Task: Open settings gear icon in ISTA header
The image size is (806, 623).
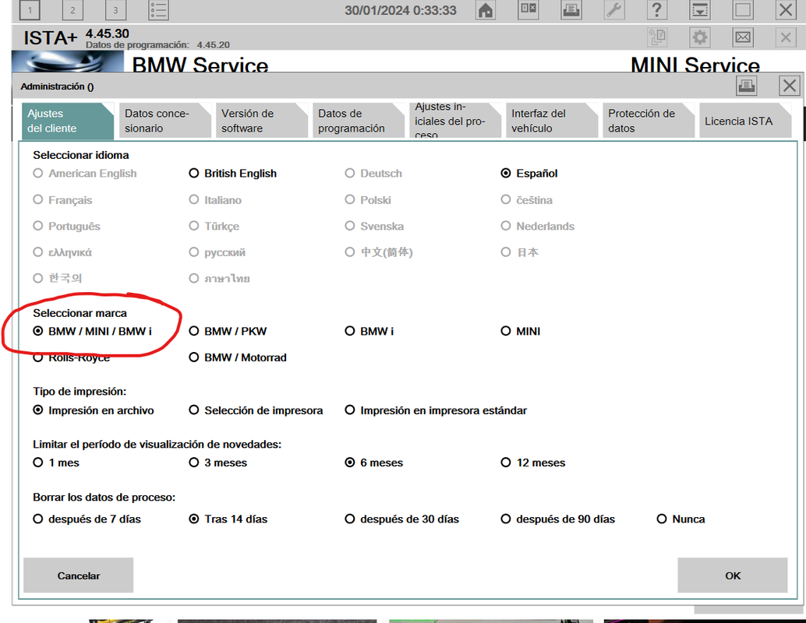Action: click(x=699, y=37)
